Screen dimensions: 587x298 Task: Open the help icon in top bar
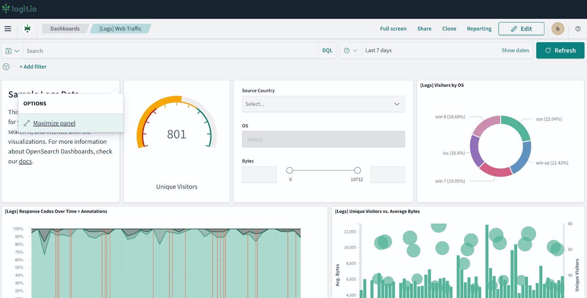[x=578, y=29]
